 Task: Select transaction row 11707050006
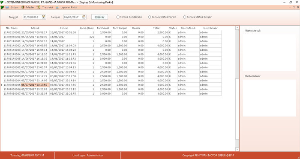click(112, 90)
